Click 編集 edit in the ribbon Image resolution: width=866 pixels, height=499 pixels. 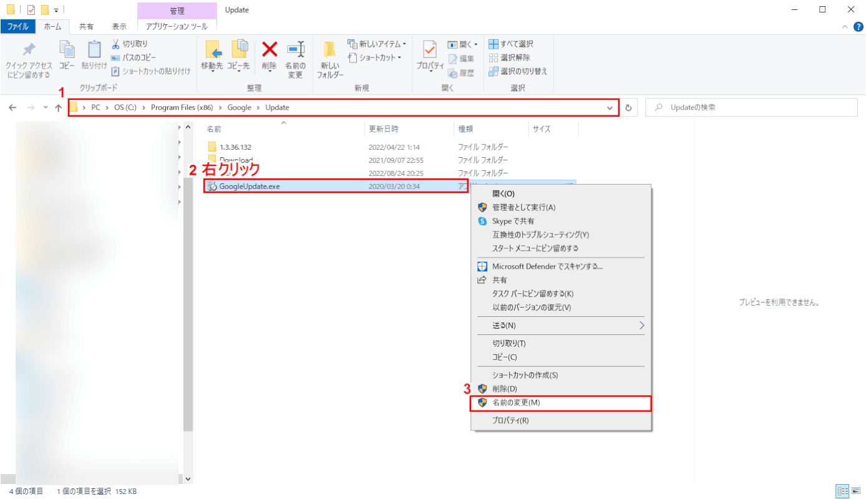461,59
